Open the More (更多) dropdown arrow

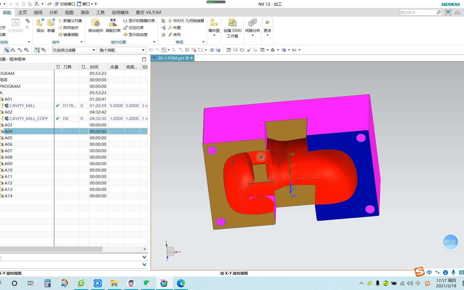pos(267,35)
